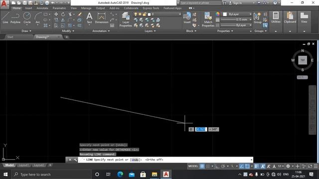Click TOP face of the ViewCube
This screenshot has width=319, height=179.
click(303, 60)
